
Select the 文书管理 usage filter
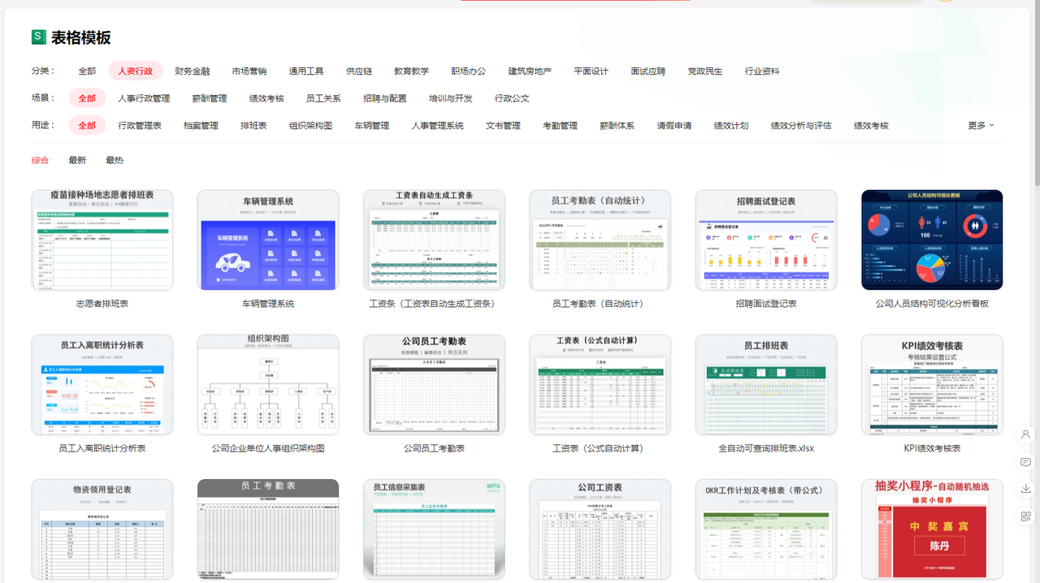pyautogui.click(x=503, y=126)
